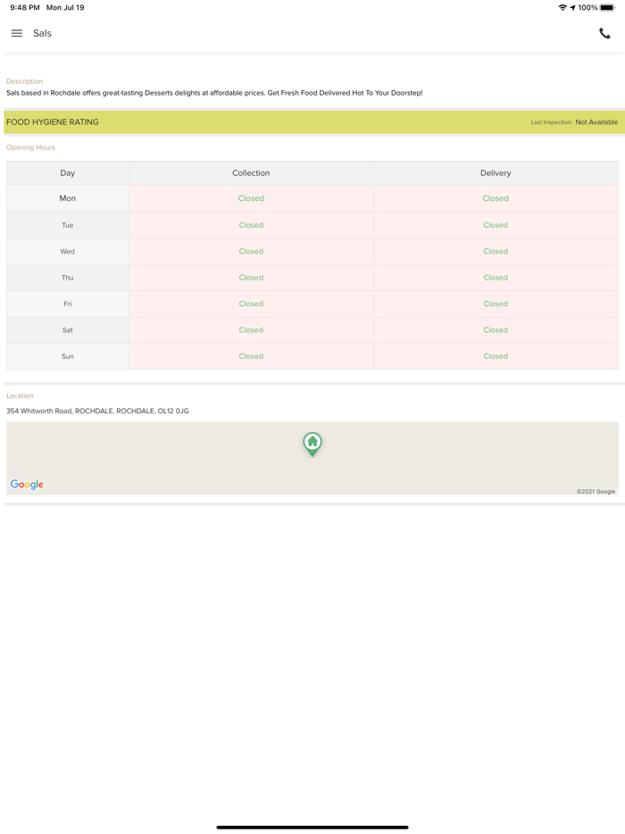Select the Sun row day cell
Screen dimensions: 625x834
(x=68, y=356)
